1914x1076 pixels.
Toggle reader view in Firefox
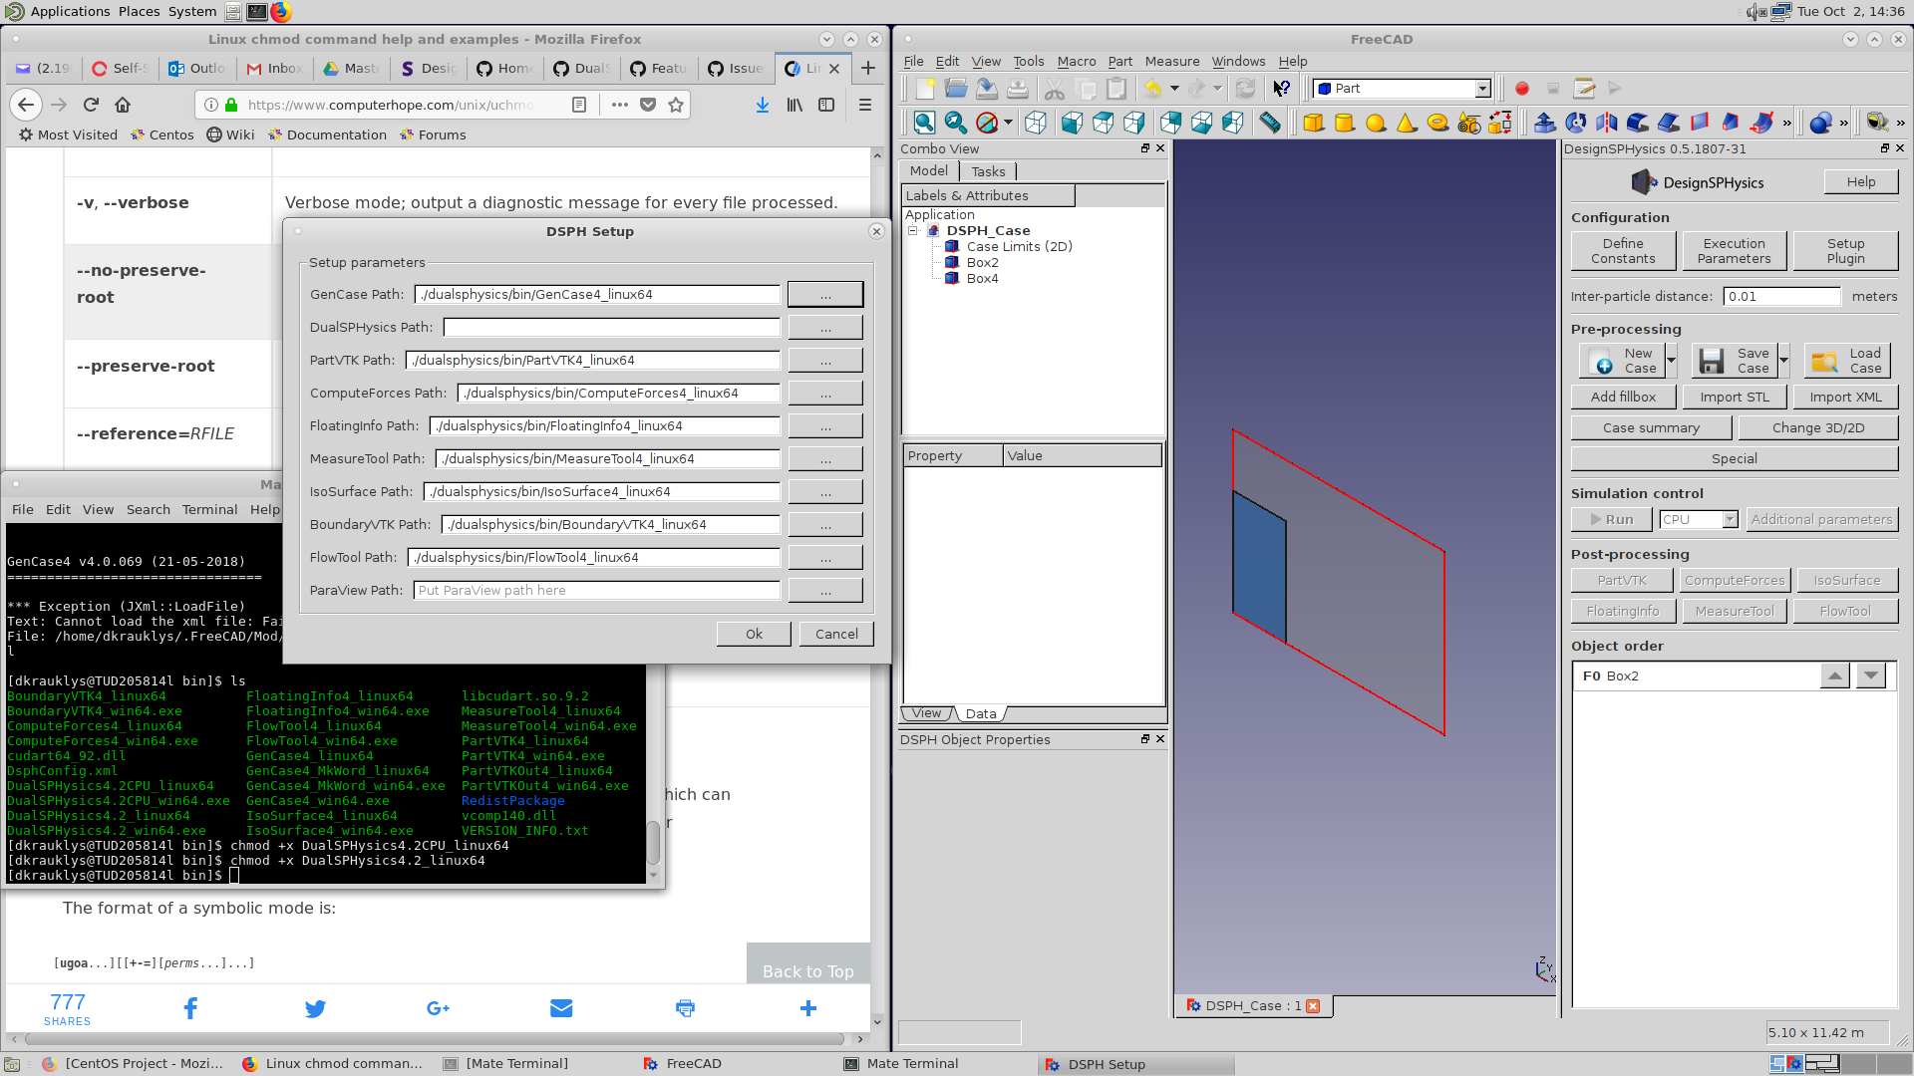click(579, 105)
